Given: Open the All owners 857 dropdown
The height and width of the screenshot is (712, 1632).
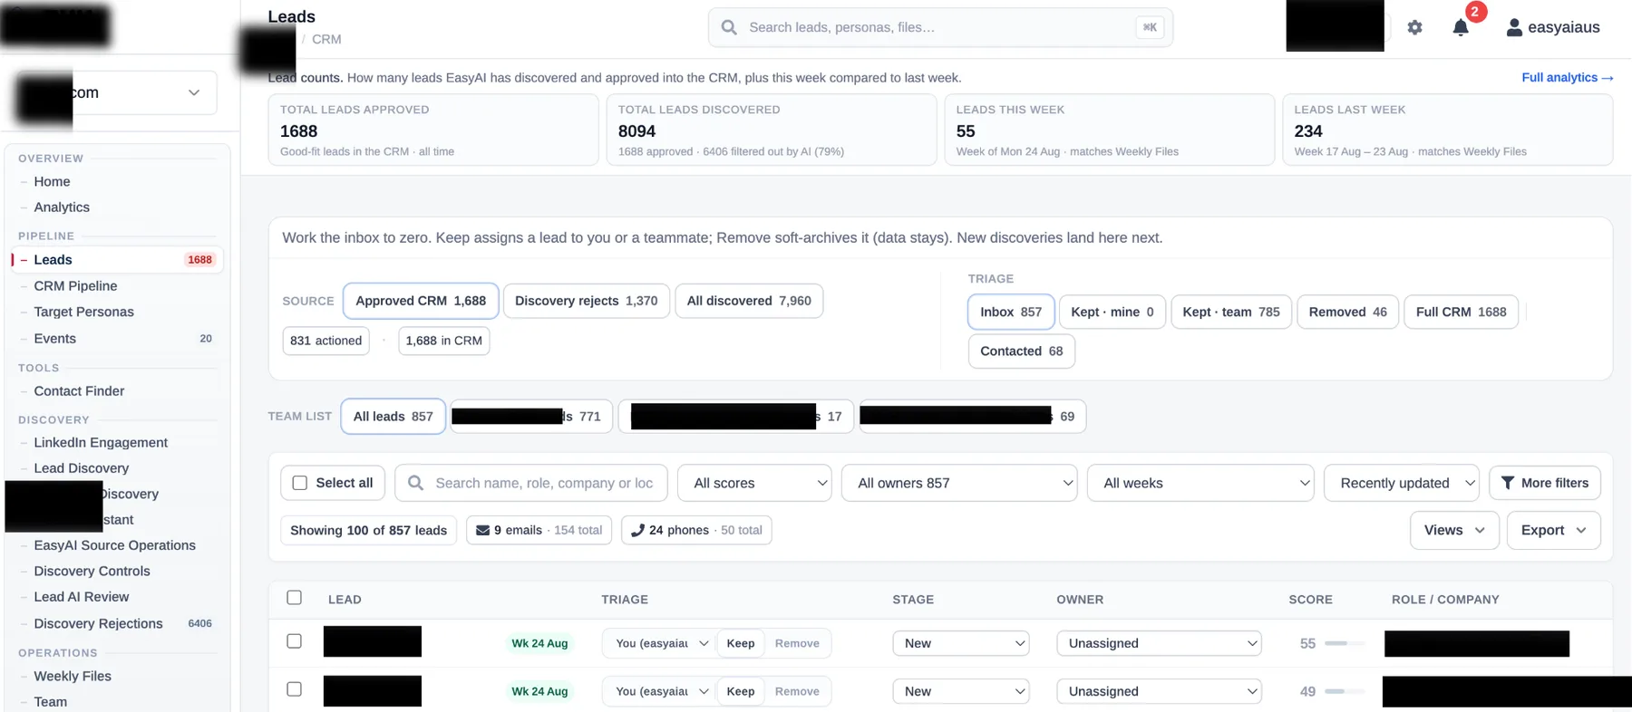Looking at the screenshot, I should pyautogui.click(x=959, y=483).
